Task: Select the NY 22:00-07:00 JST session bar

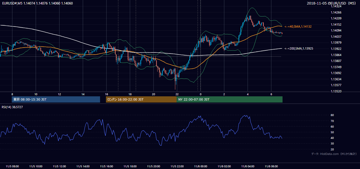Action: (x=230, y=99)
